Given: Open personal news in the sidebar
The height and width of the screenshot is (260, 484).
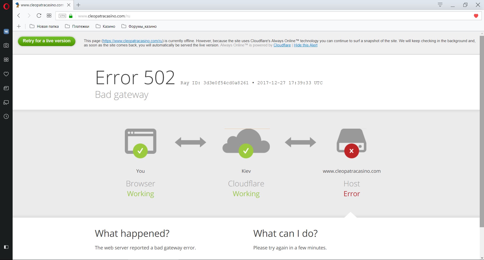Looking at the screenshot, I should [6, 88].
